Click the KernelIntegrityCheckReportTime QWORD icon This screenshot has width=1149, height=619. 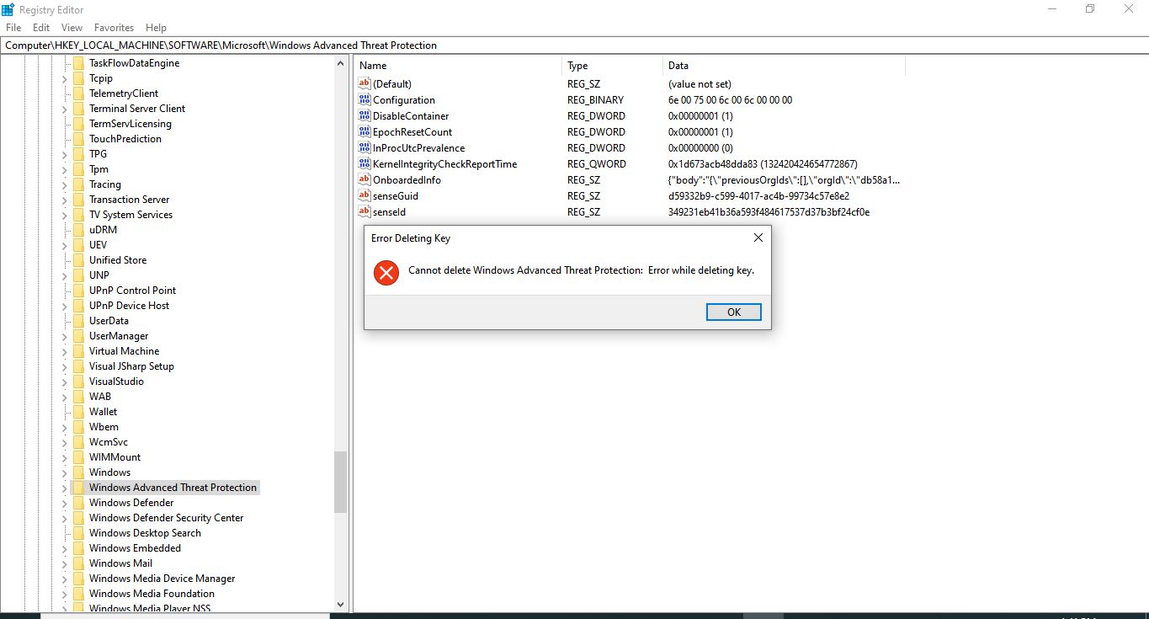[364, 163]
